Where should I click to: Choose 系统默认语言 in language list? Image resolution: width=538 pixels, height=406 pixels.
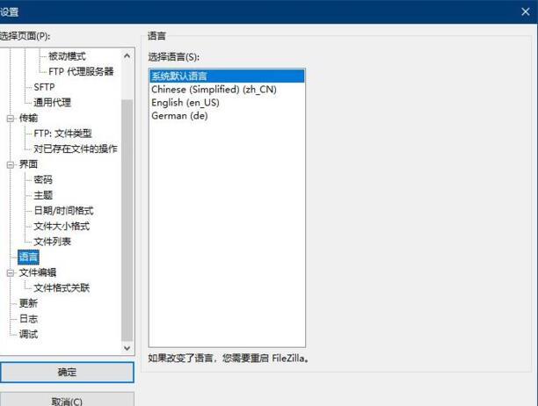click(x=227, y=76)
